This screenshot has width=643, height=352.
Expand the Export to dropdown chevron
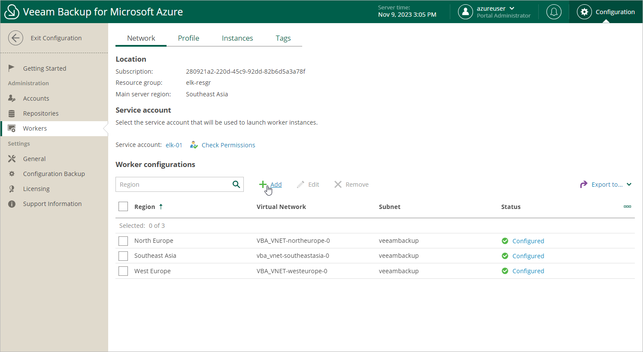[x=629, y=185]
